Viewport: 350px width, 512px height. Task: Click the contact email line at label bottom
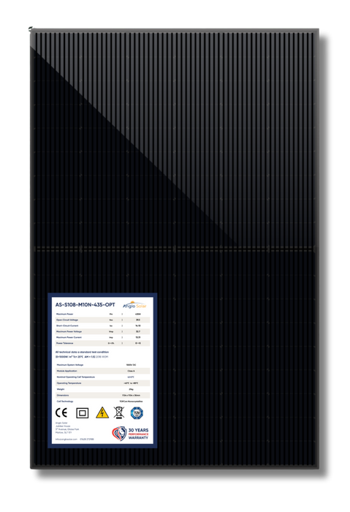[x=75, y=439]
